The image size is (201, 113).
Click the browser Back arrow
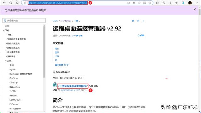(4, 3)
